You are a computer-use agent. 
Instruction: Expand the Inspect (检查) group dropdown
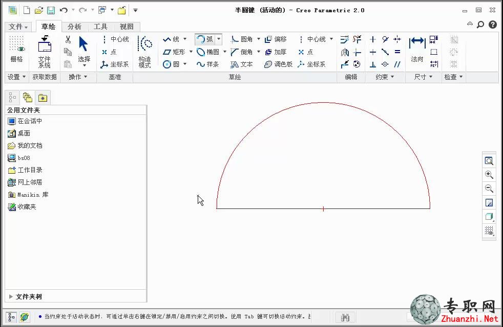tap(453, 77)
